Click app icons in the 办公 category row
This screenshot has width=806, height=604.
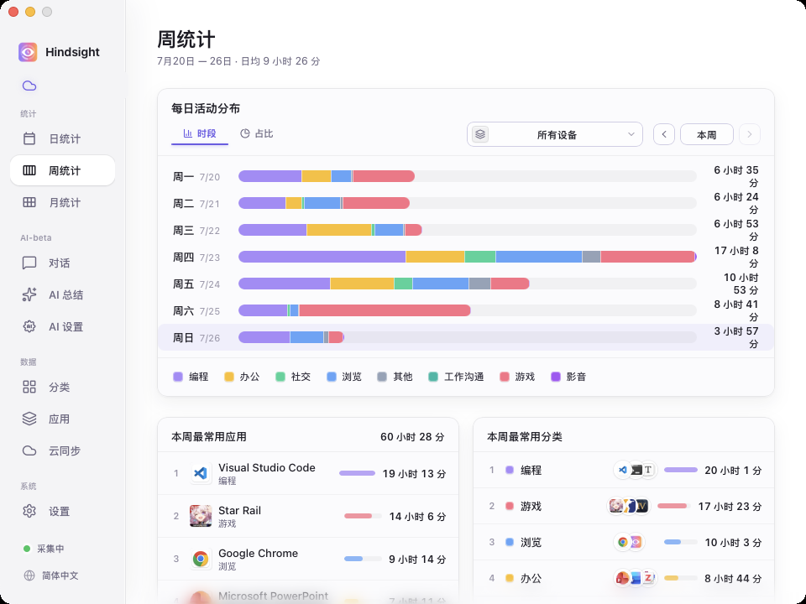[x=636, y=578]
